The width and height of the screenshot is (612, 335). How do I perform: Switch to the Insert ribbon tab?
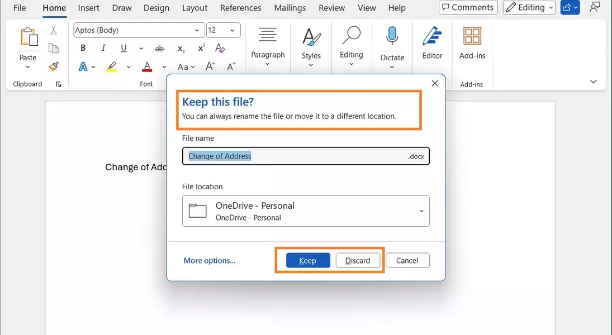tap(89, 8)
